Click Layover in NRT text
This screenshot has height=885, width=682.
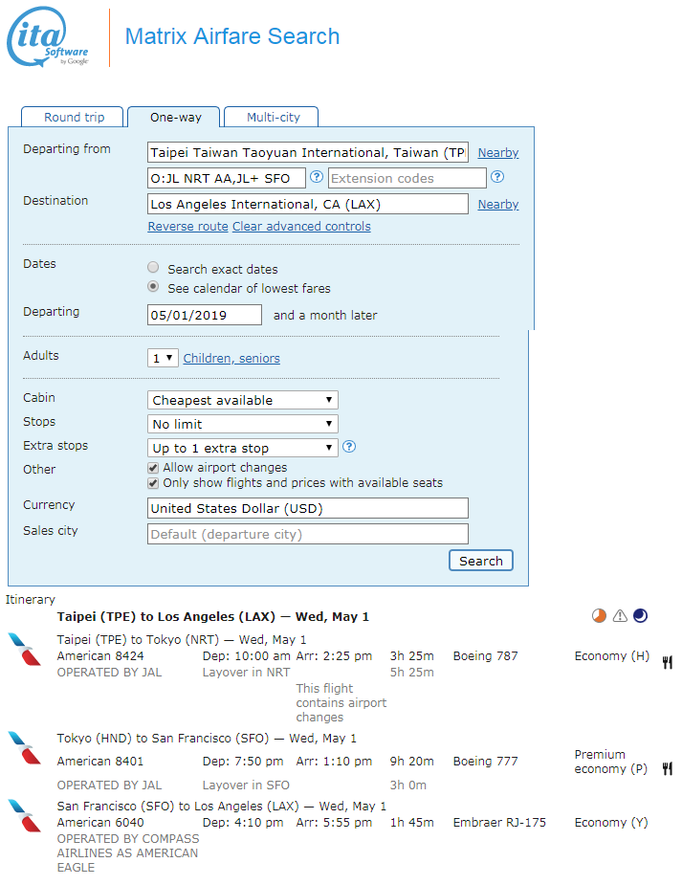coord(246,673)
